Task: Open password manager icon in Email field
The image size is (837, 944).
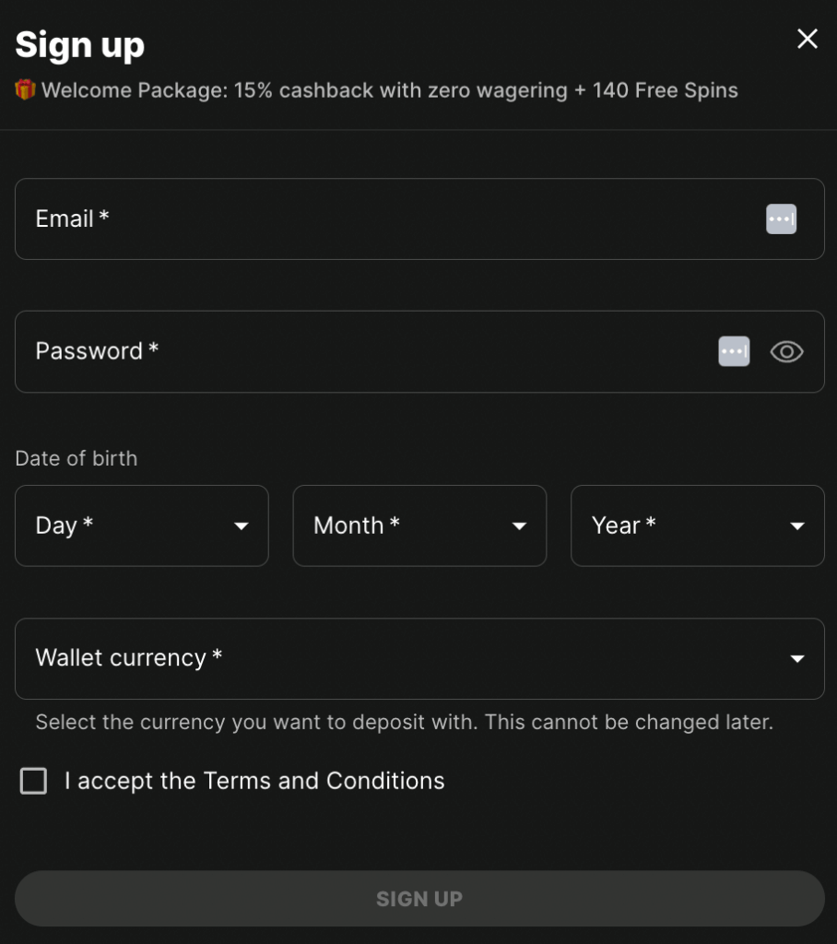Action: [781, 218]
